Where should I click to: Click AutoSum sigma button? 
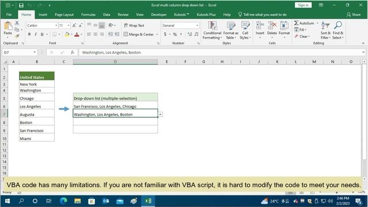304,23
